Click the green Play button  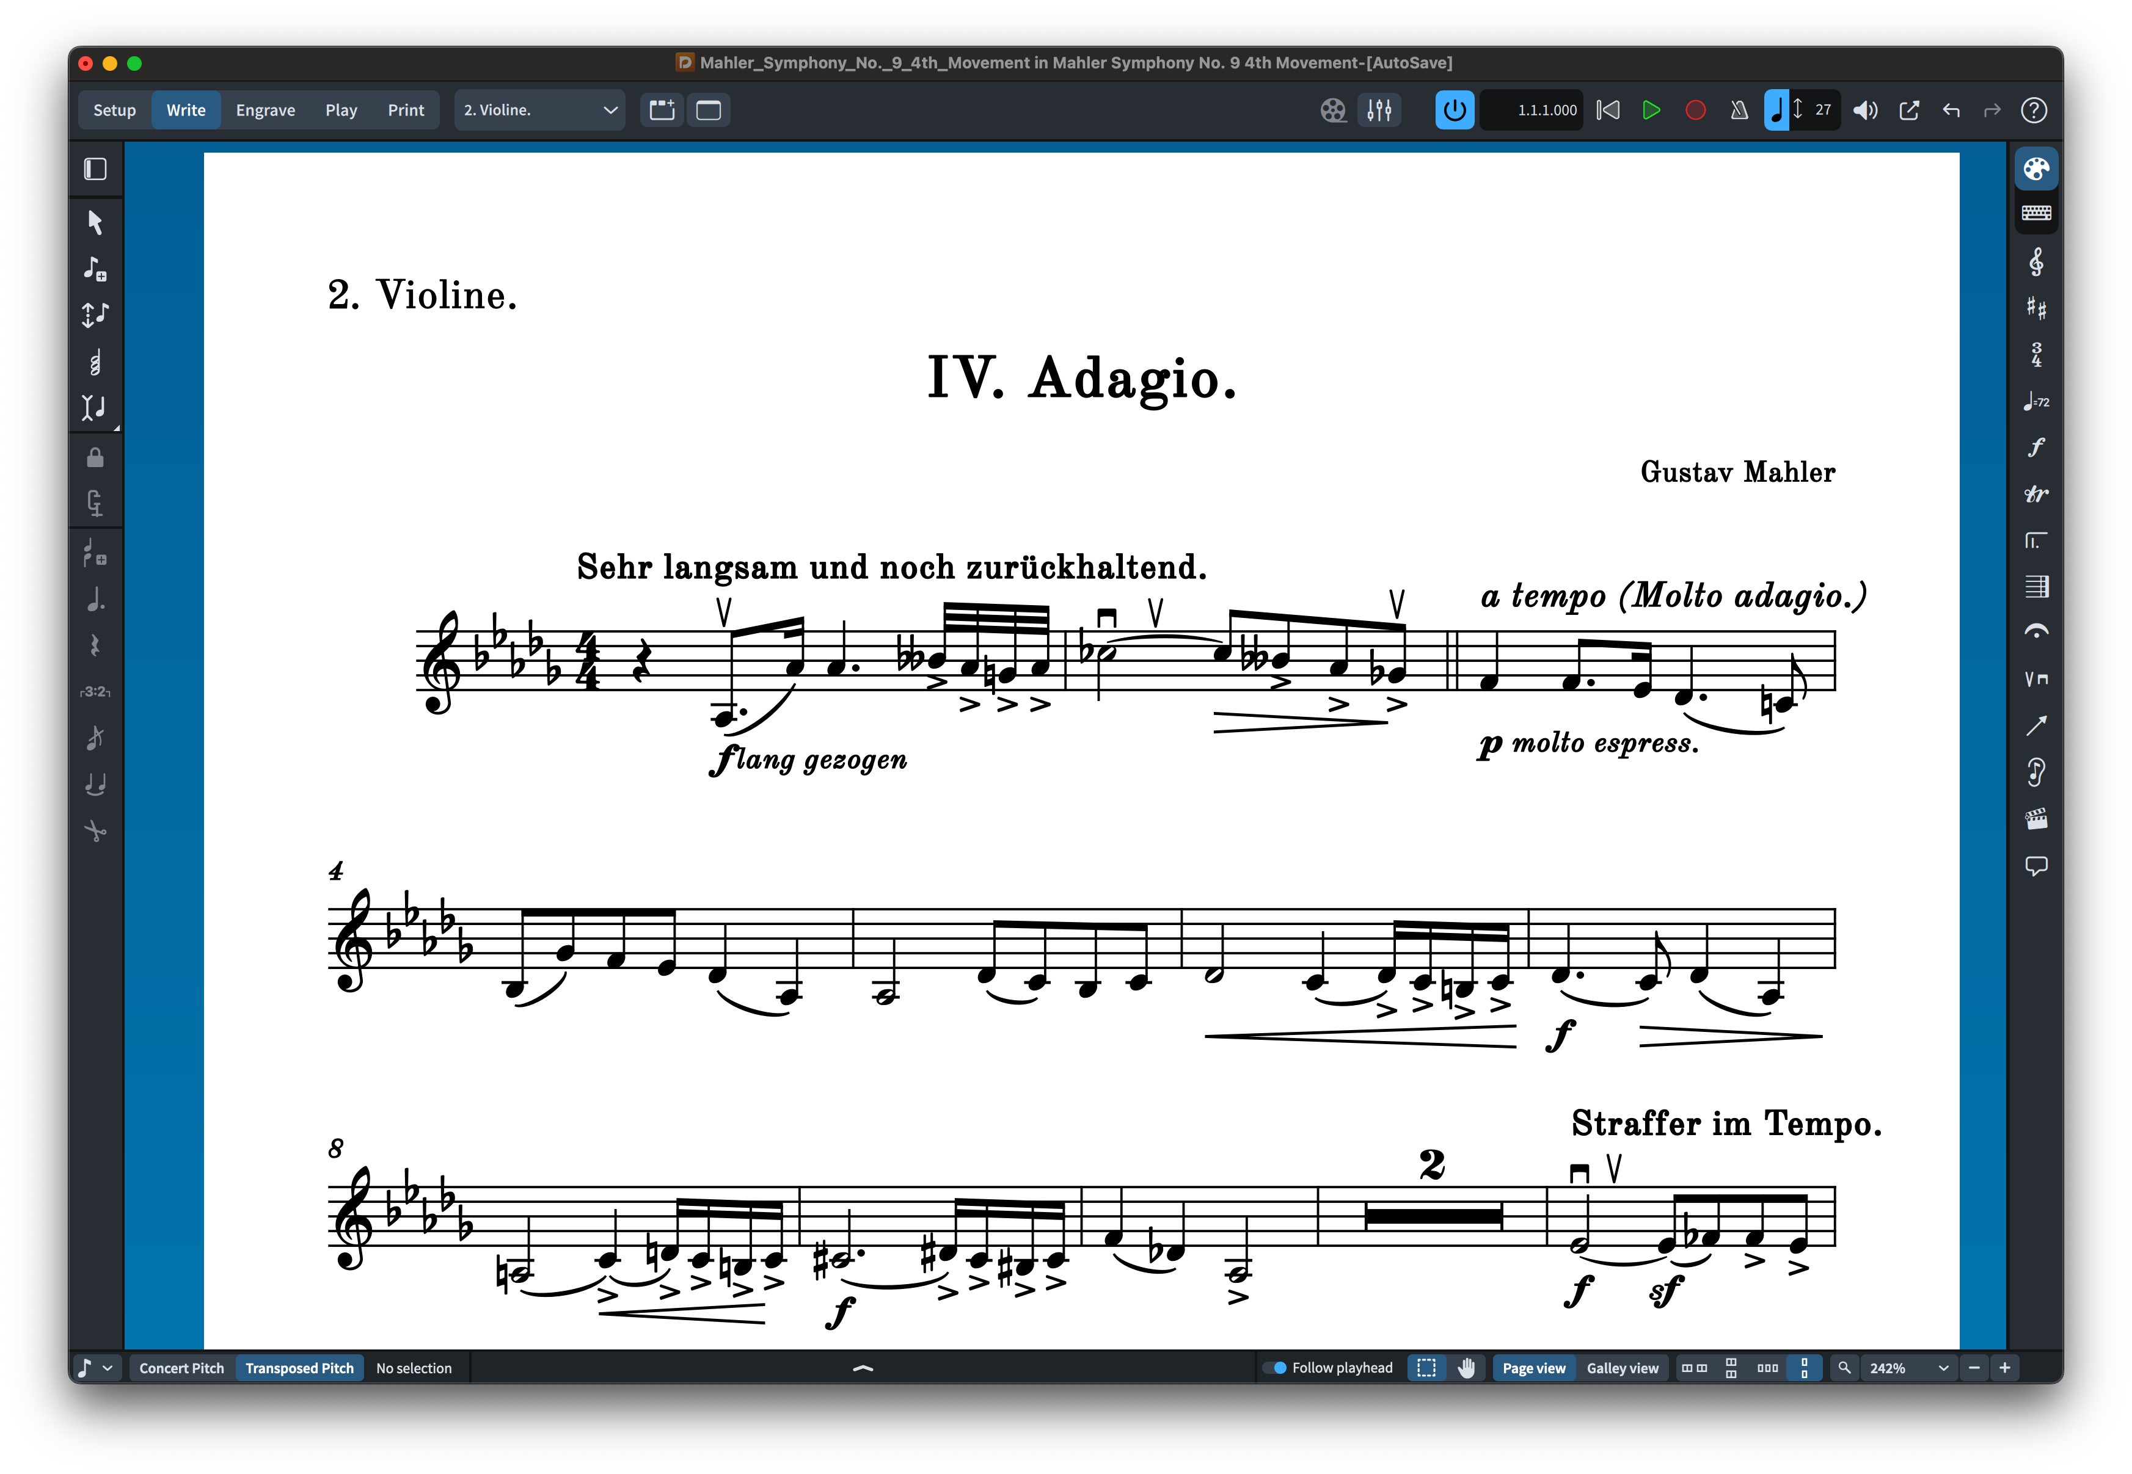click(x=1652, y=110)
